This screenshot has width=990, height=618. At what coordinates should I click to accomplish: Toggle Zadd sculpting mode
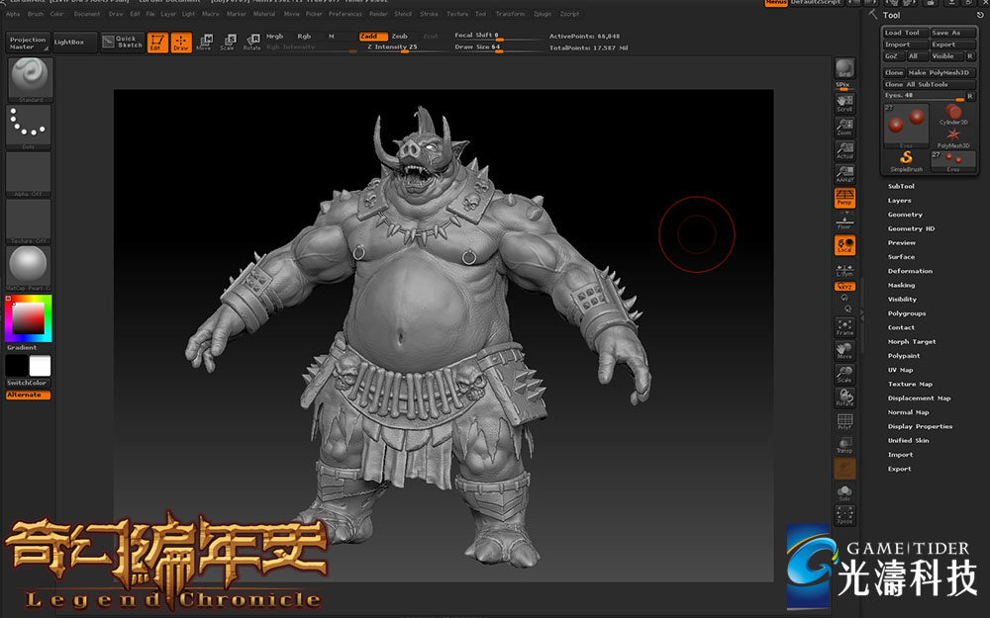pos(373,36)
